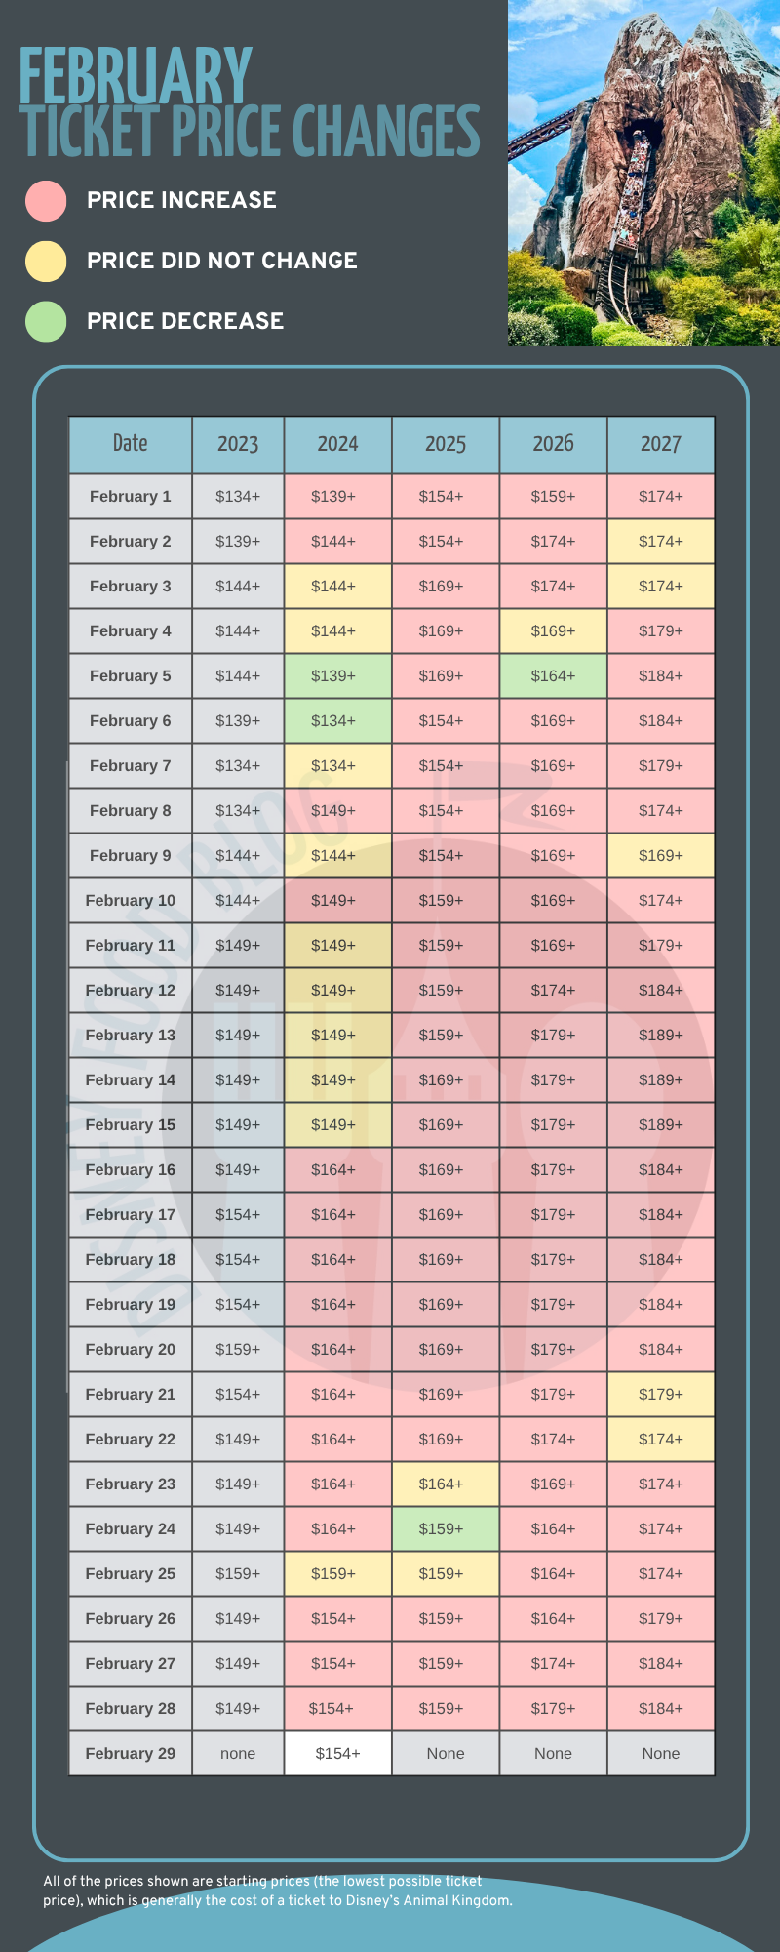Click the February Ticket Price Changes title
This screenshot has height=1952, width=780.
(x=250, y=102)
